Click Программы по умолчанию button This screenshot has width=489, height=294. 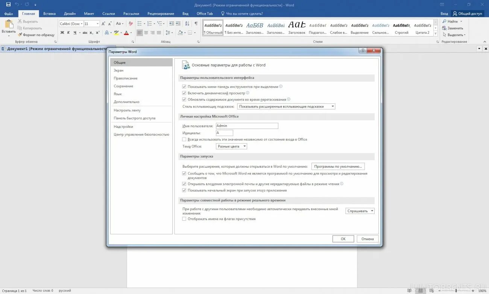(x=338, y=166)
